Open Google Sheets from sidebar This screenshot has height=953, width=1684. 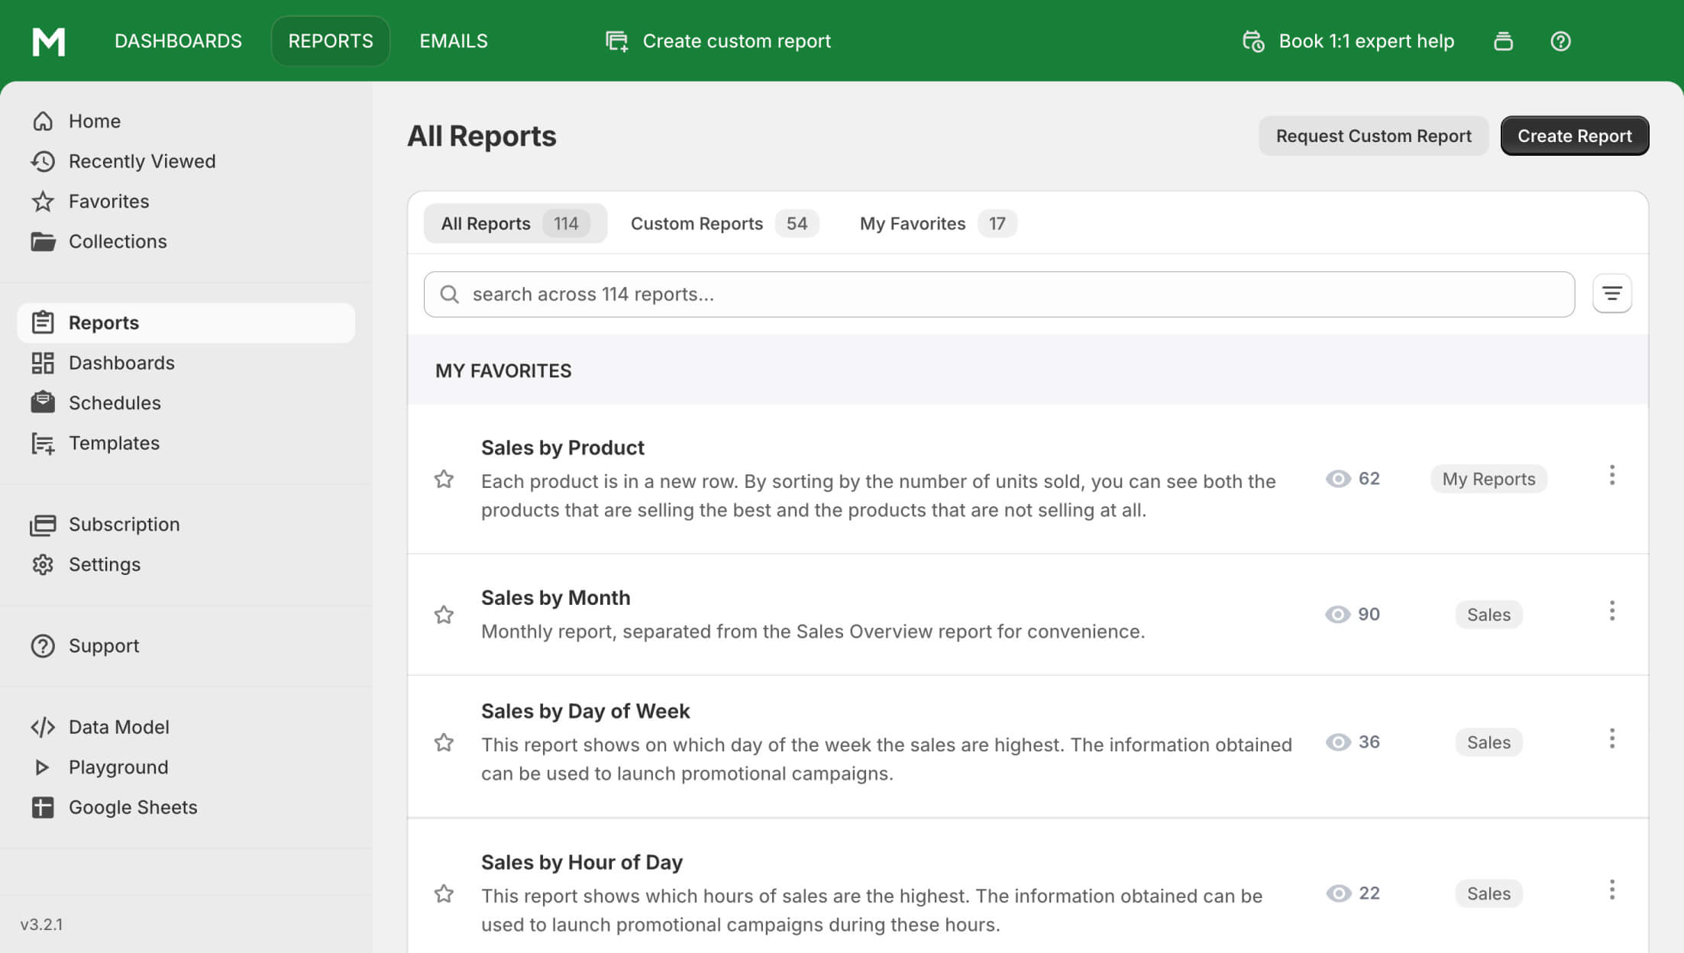pyautogui.click(x=132, y=807)
